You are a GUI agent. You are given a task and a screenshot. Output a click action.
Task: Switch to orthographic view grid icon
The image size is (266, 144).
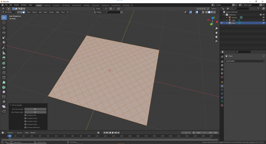click(x=216, y=41)
